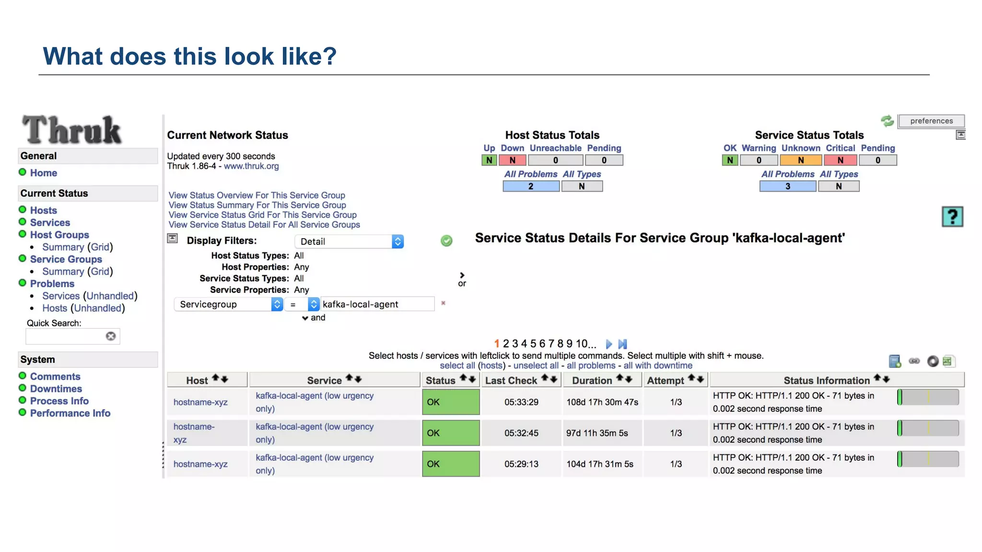Screen dimensions: 982x552
Task: Click the kafka-local-agent filter text field
Action: click(377, 304)
